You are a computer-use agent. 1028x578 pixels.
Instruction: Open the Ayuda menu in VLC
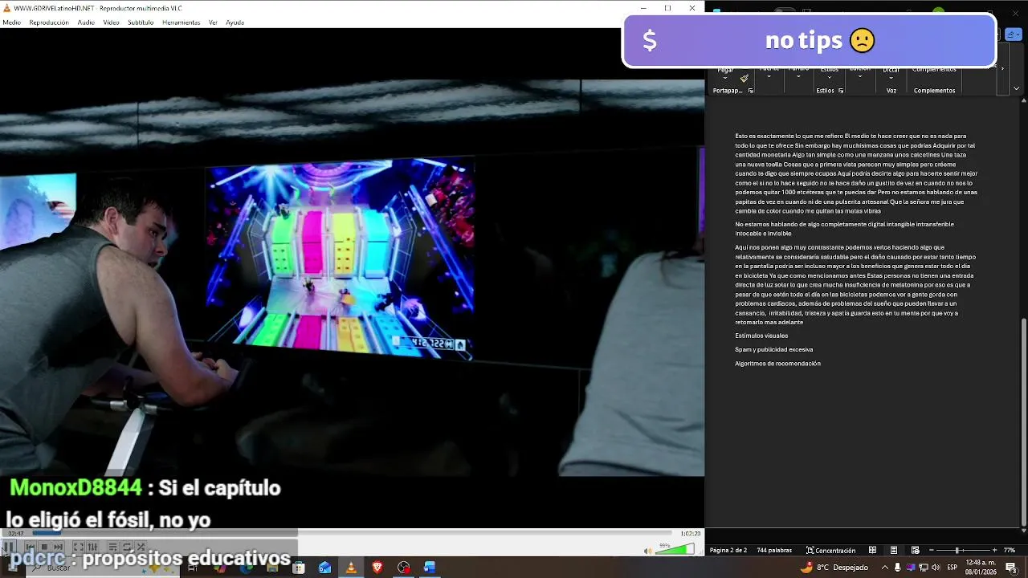point(235,22)
